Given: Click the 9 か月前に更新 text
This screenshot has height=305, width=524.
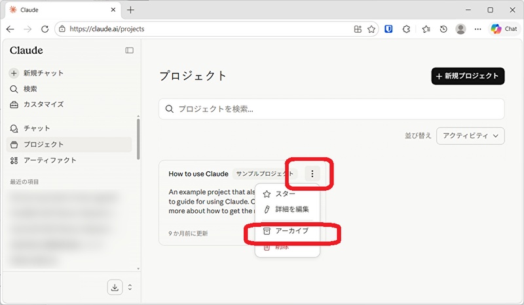Looking at the screenshot, I should [x=188, y=234].
